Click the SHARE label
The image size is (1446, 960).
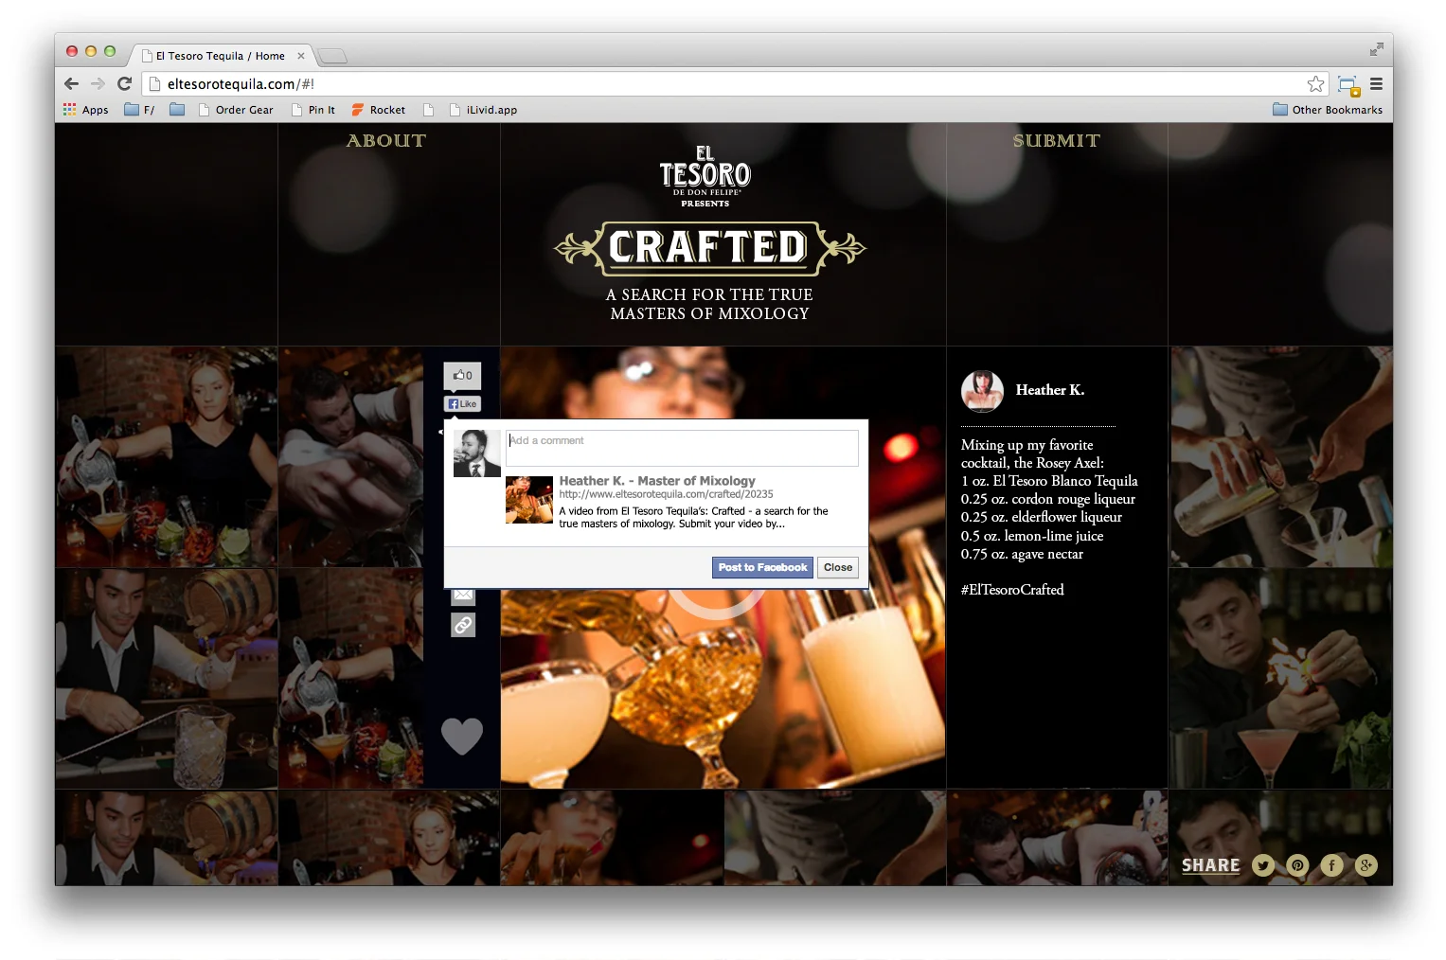1210,865
